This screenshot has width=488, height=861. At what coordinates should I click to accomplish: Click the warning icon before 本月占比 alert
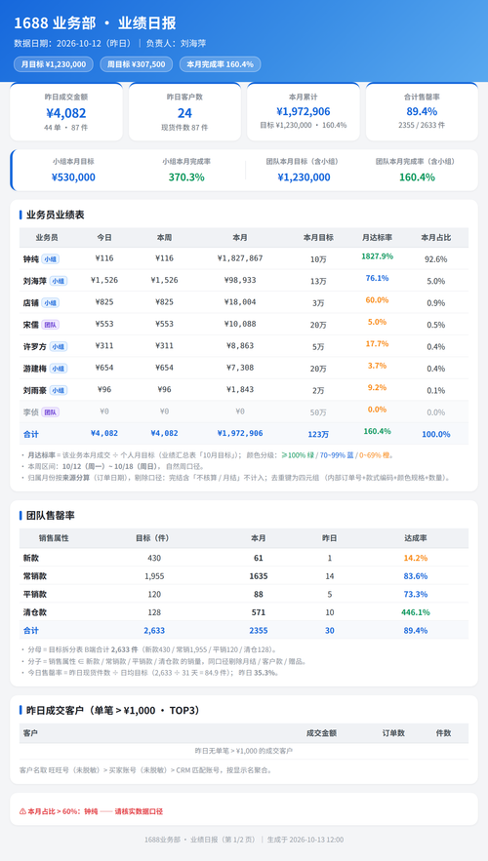(22, 811)
